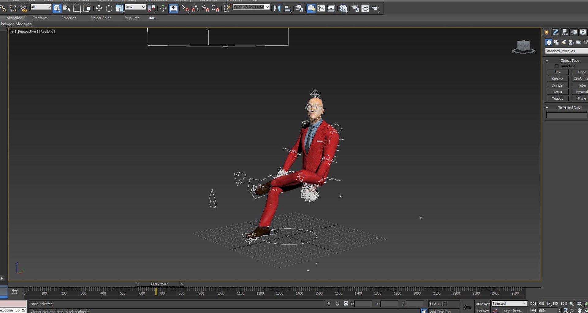Select the Lights create category icon
The width and height of the screenshot is (588, 313).
click(x=563, y=42)
